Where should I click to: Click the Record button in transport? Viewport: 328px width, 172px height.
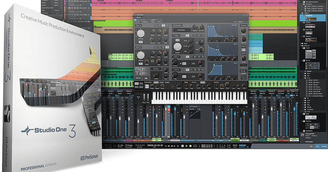tap(190, 146)
